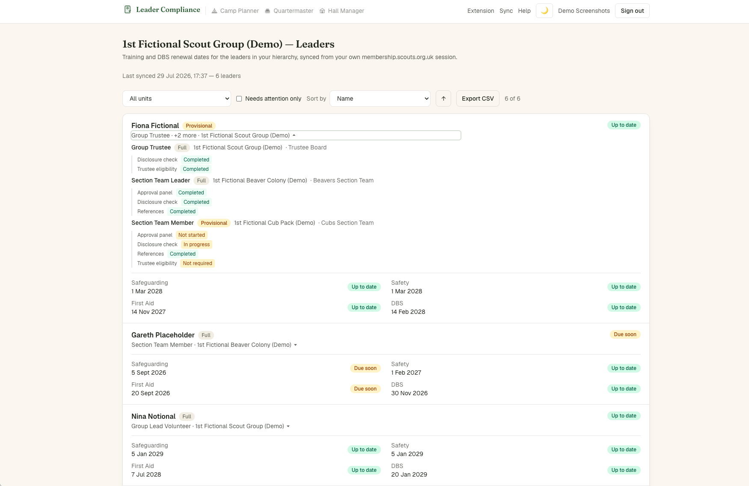The image size is (749, 486).
Task: Click the Camp Planner tent icon
Action: 214,11
